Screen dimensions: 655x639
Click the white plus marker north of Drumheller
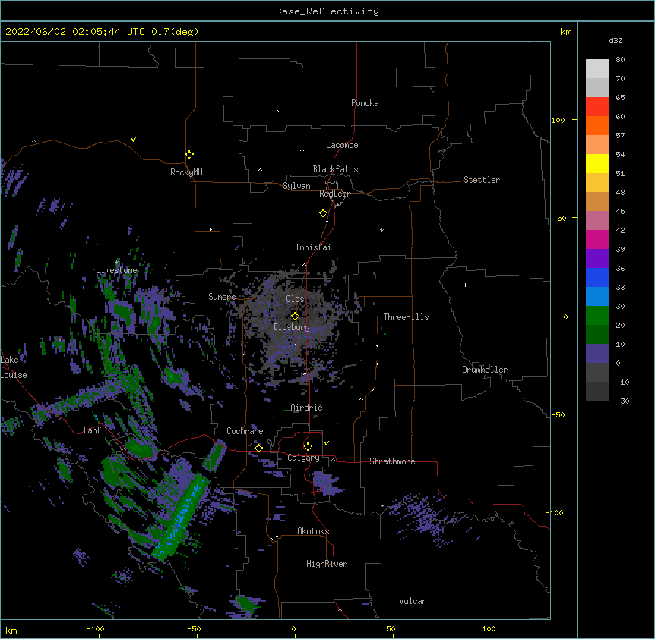(465, 285)
